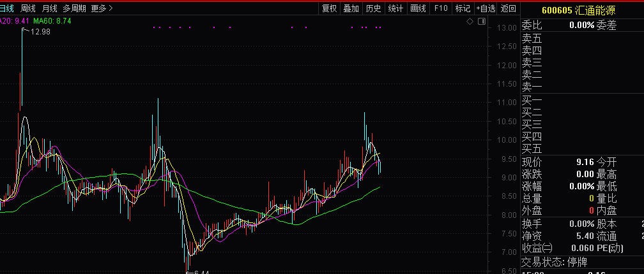Activate the 画线 drawing tool
Viewport: 644px width, 274px height.
(418, 8)
